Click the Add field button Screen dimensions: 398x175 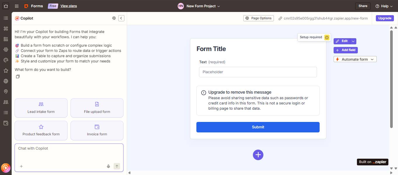coord(346,50)
